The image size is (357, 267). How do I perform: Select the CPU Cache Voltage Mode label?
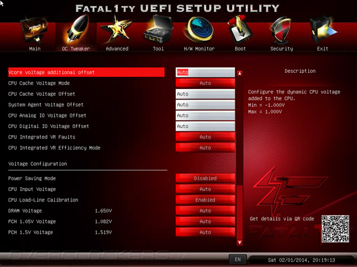point(39,83)
